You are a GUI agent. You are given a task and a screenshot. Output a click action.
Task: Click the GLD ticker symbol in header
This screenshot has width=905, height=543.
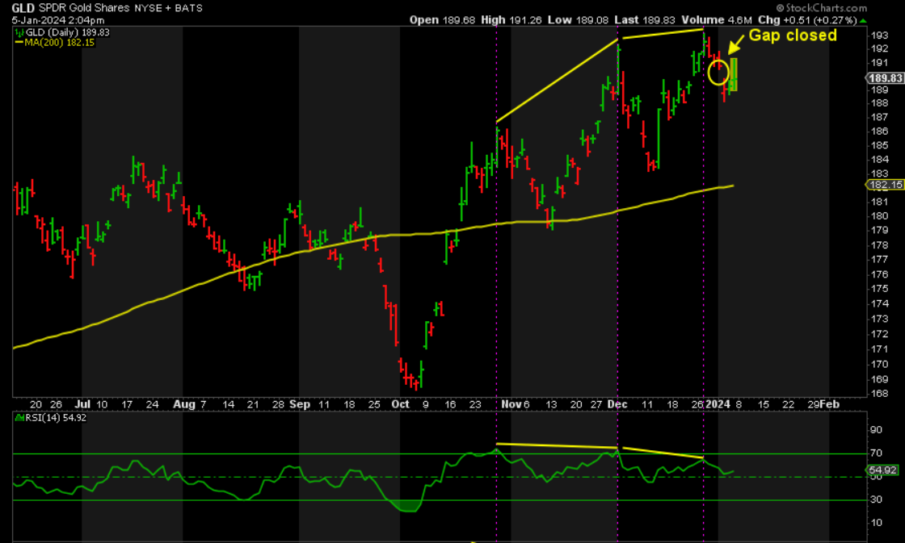(23, 8)
